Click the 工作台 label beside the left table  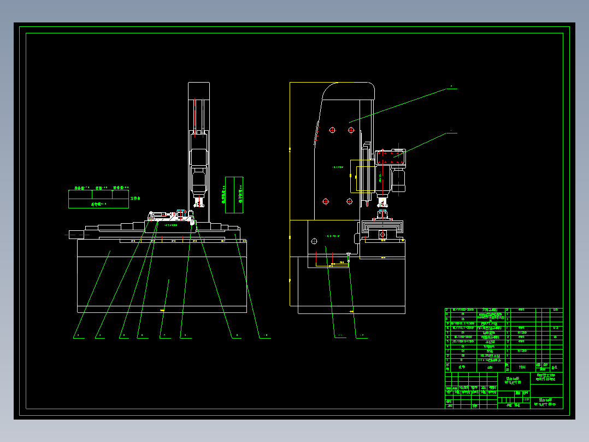click(x=136, y=198)
